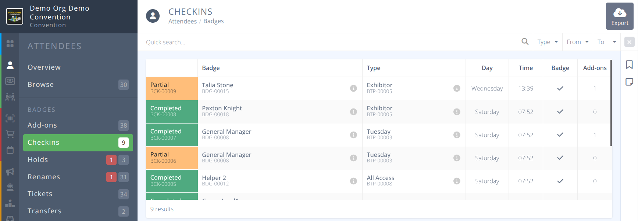This screenshot has width=638, height=221.
Task: Click badge checkmark in Paxton Knight row
Action: [x=560, y=112]
